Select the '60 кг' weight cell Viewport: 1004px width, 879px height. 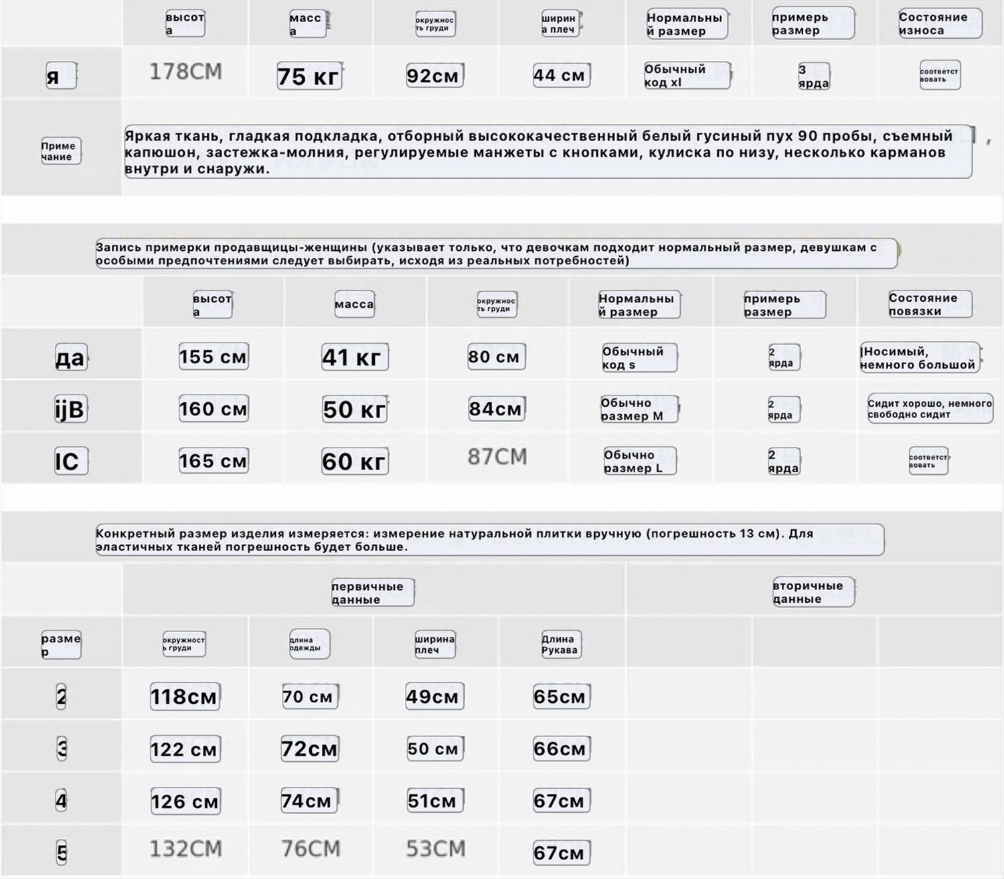point(354,462)
